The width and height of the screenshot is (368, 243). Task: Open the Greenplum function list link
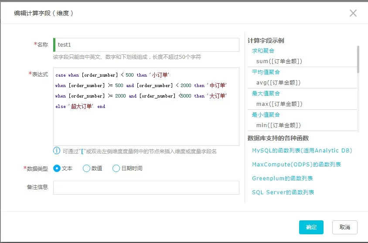(x=283, y=178)
